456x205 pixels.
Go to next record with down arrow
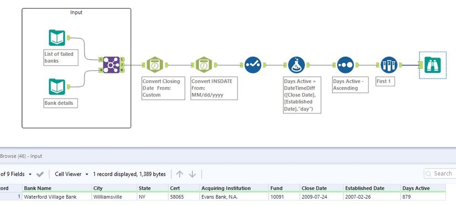(x=192, y=174)
